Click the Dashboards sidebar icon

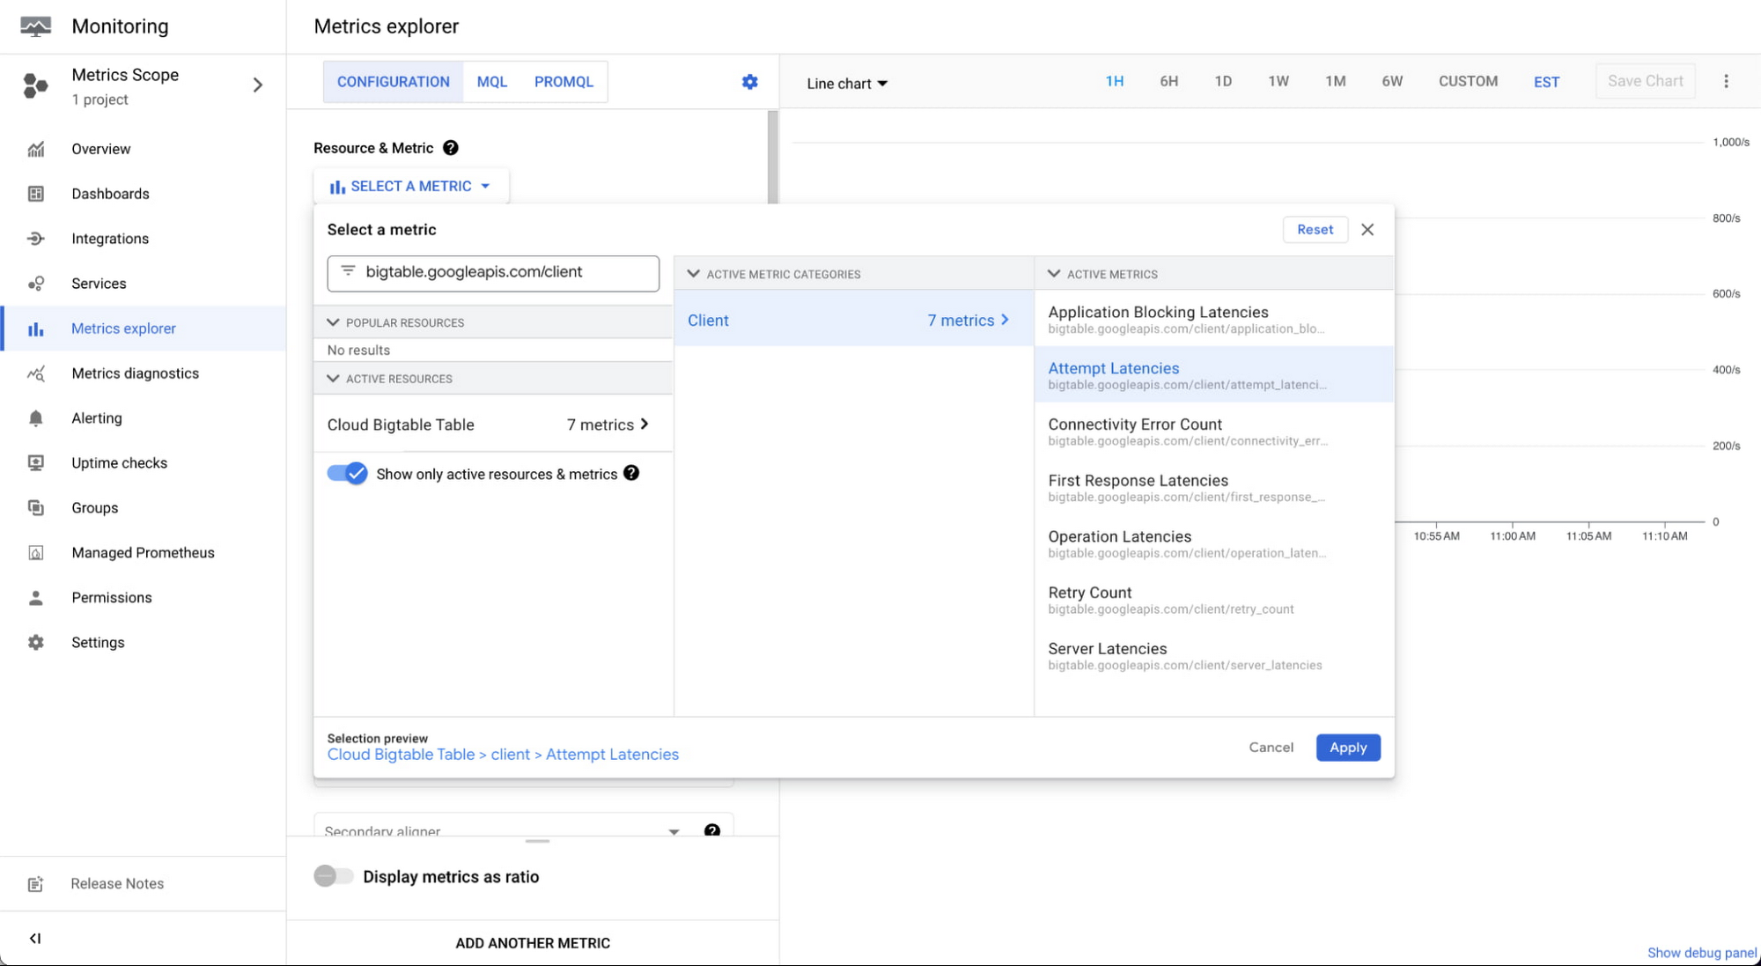tap(34, 193)
